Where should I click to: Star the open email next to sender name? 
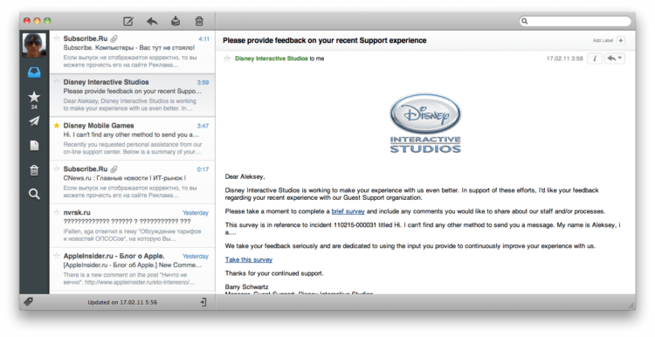pyautogui.click(x=227, y=58)
